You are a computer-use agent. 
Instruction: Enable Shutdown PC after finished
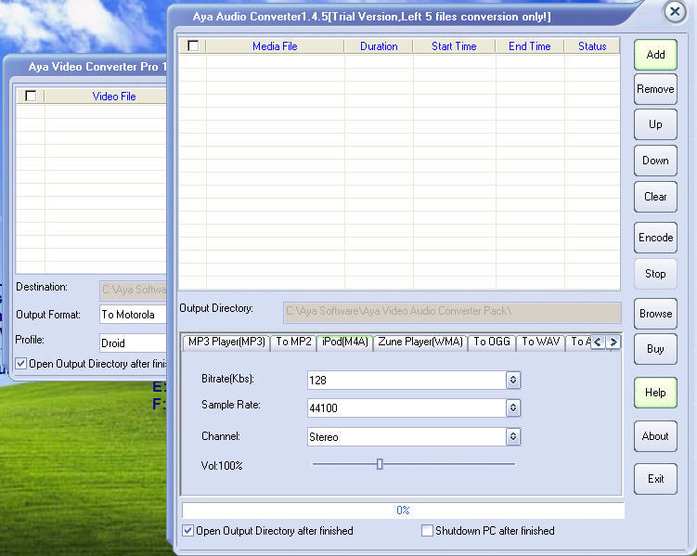coord(427,531)
